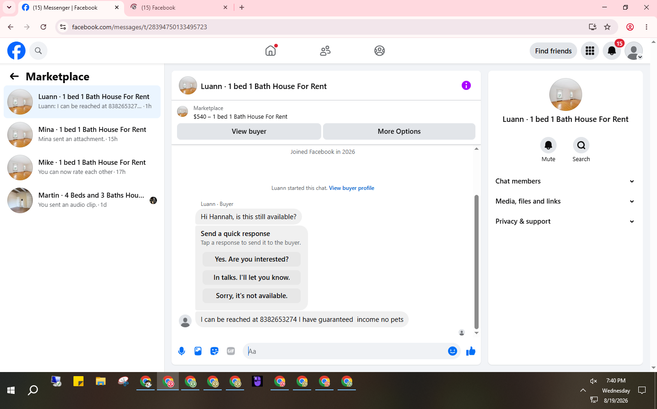Open File Explorer from the taskbar
Viewport: 657px width, 409px height.
[x=101, y=381]
